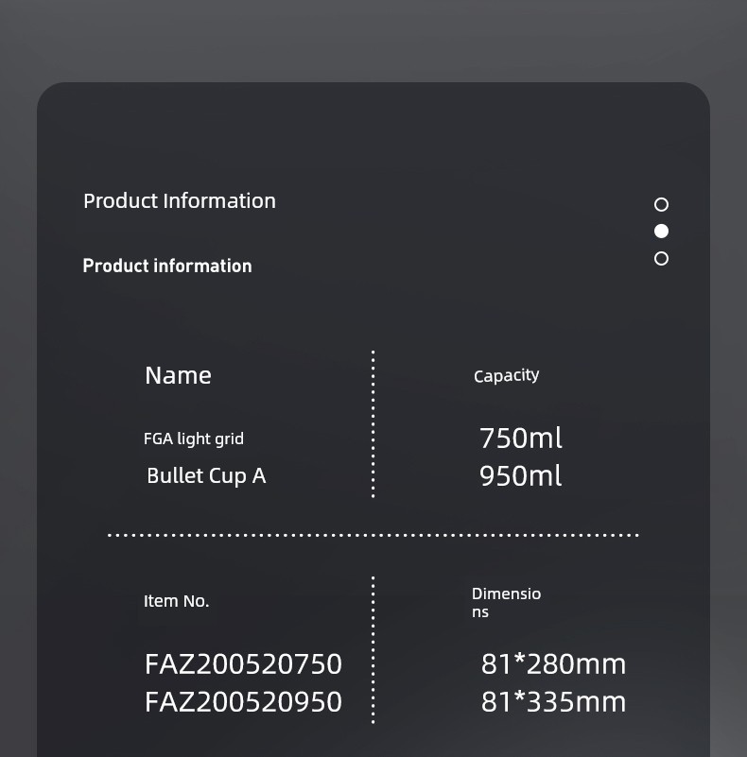Click the lower vertical dotted divider

click(373, 650)
